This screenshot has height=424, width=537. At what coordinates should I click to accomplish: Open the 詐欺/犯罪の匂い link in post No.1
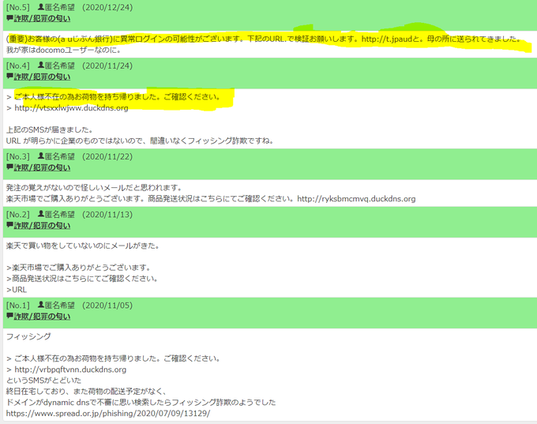click(42, 317)
